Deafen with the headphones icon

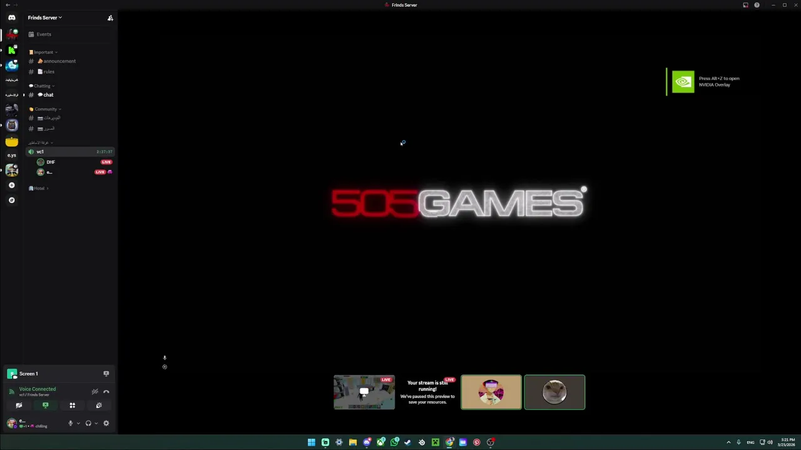click(88, 424)
